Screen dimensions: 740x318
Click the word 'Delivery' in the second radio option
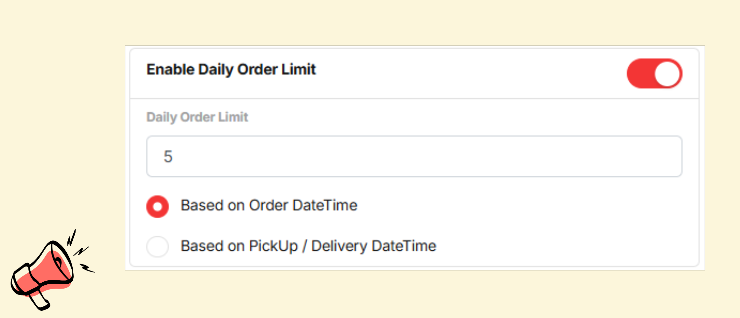[x=339, y=246]
